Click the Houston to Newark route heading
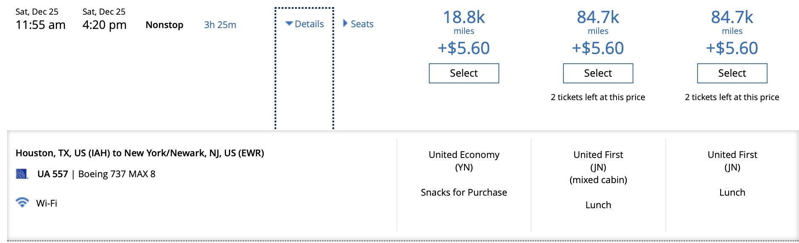This screenshot has height=243, width=799. (140, 153)
